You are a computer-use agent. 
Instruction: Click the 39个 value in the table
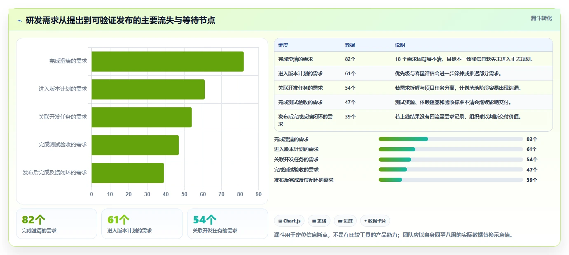pos(350,116)
